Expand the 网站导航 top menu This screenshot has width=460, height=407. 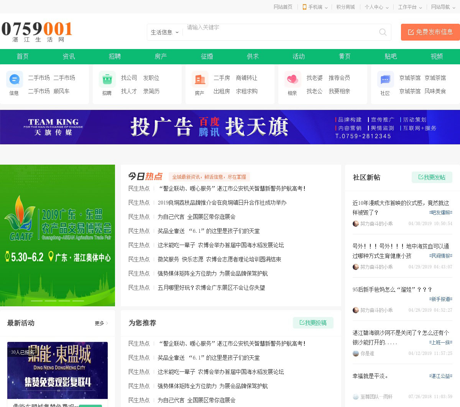coord(443,7)
